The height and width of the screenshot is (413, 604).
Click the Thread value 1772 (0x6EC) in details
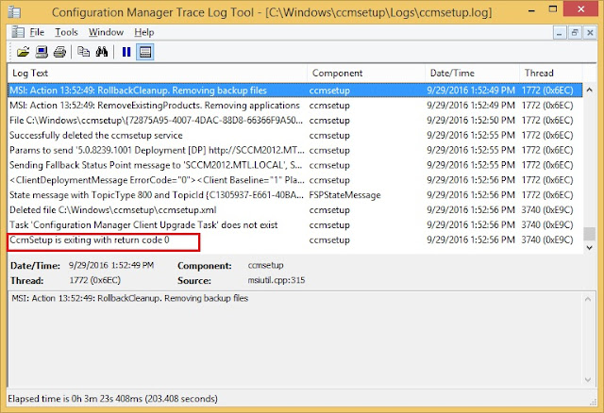click(x=94, y=280)
